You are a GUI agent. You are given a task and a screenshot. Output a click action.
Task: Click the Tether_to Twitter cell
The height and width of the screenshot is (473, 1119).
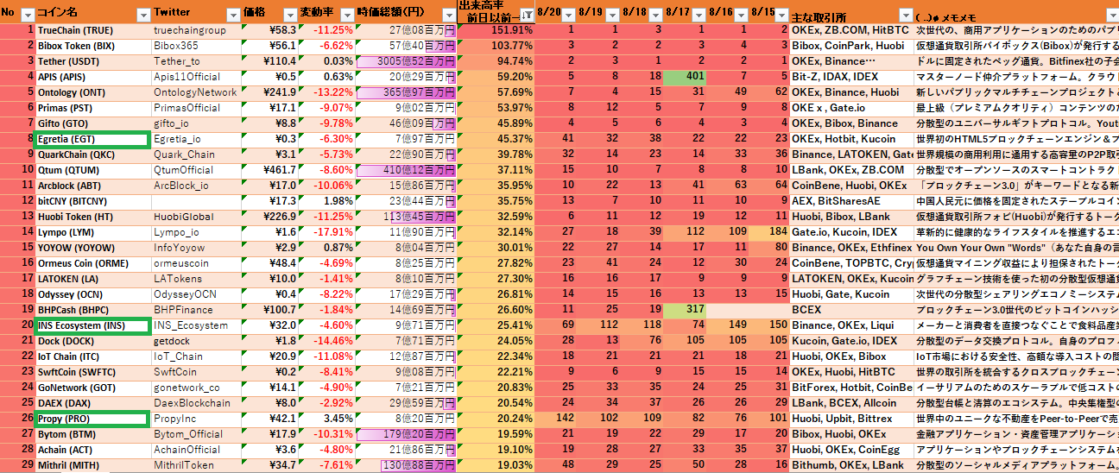[196, 61]
